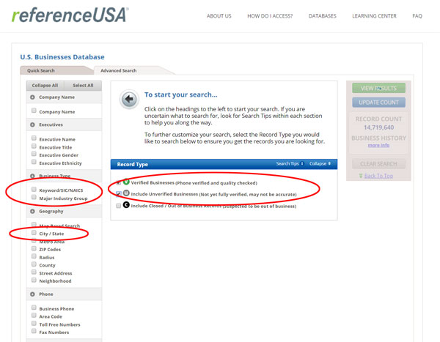The height and width of the screenshot is (342, 440).
Task: Open the Business History more info link
Action: pos(378,145)
